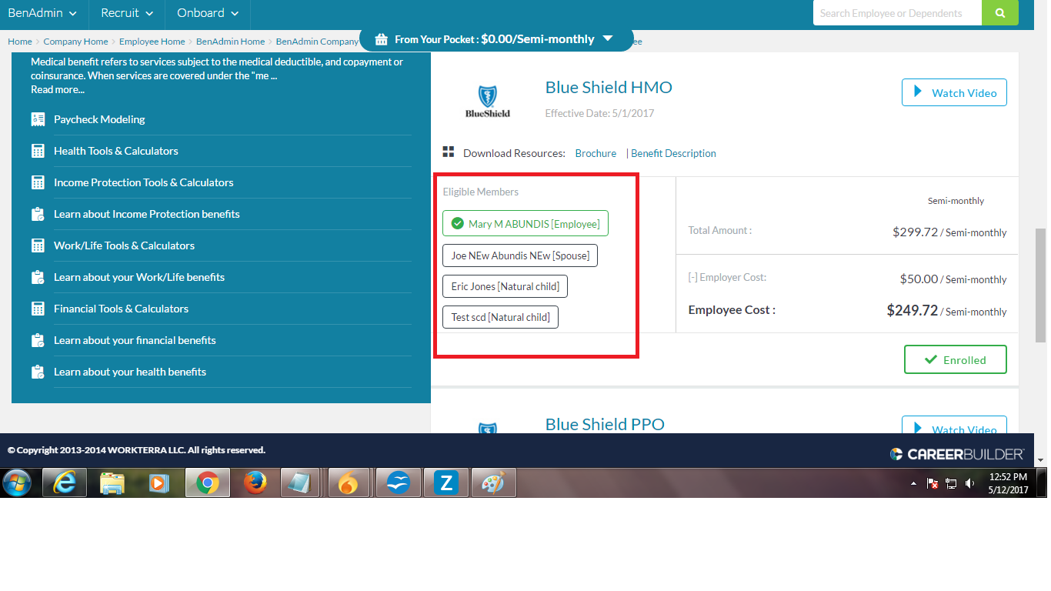Click the network tray icon
Screen dimensions: 1051x591
click(x=951, y=483)
